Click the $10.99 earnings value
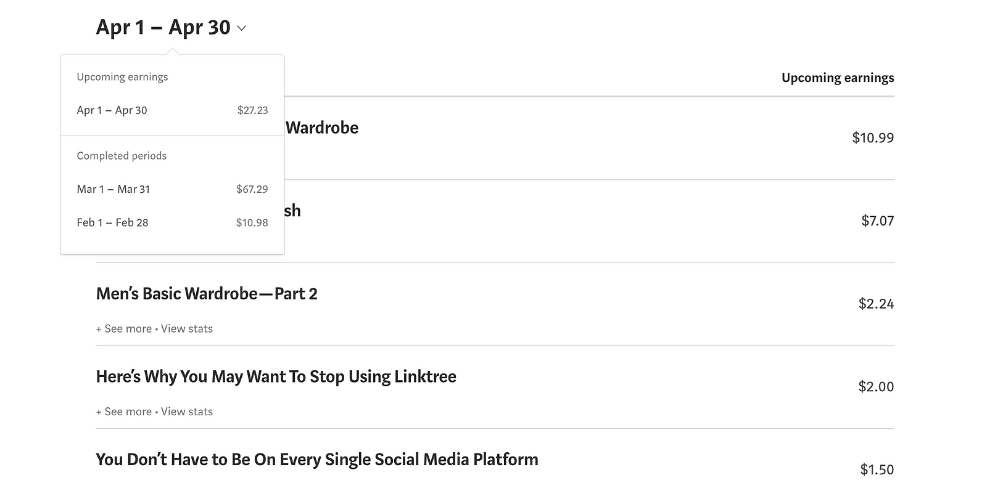 [x=872, y=138]
